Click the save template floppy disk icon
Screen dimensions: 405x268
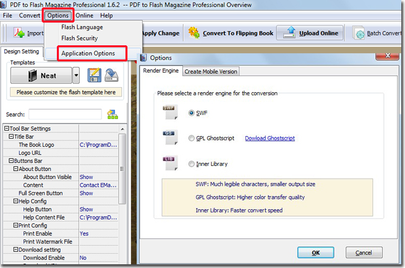[95, 76]
